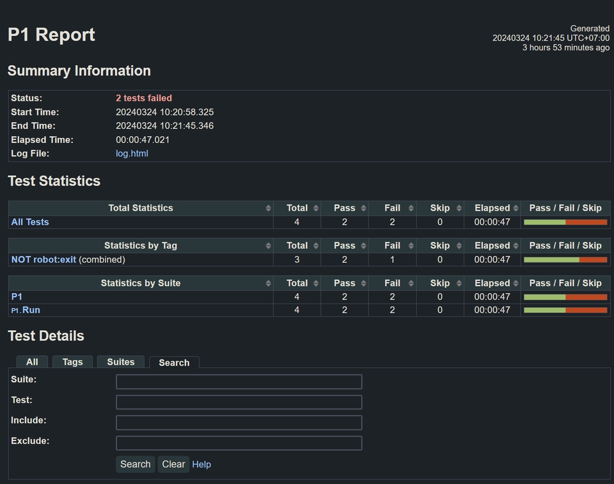This screenshot has height=484, width=614.
Task: Click the P1 suite row pass/fail bar
Action: (565, 297)
